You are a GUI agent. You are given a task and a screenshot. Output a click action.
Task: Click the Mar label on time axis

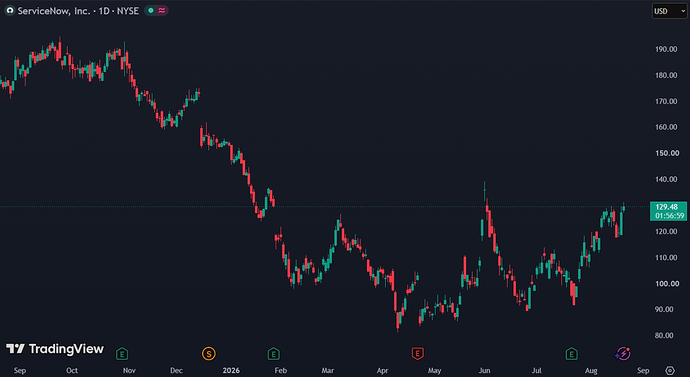click(x=327, y=371)
